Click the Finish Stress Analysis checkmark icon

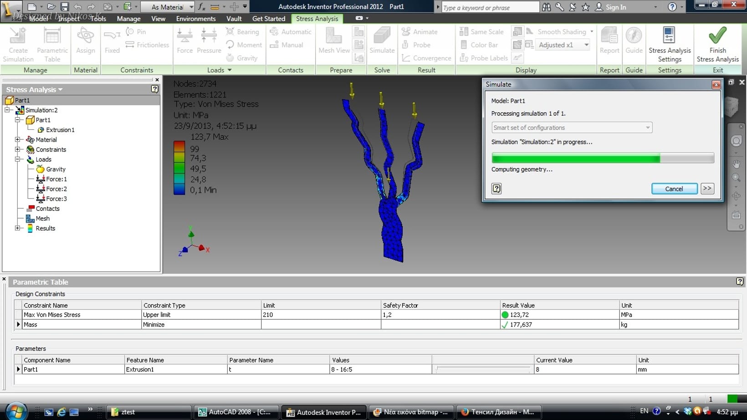[717, 36]
